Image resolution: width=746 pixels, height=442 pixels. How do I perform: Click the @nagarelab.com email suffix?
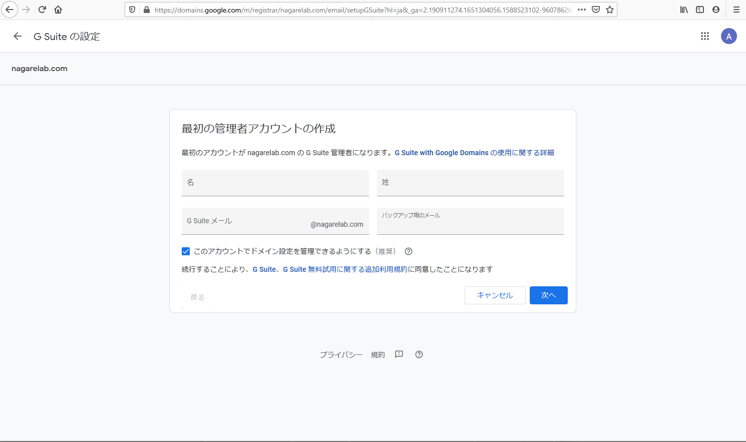point(337,224)
